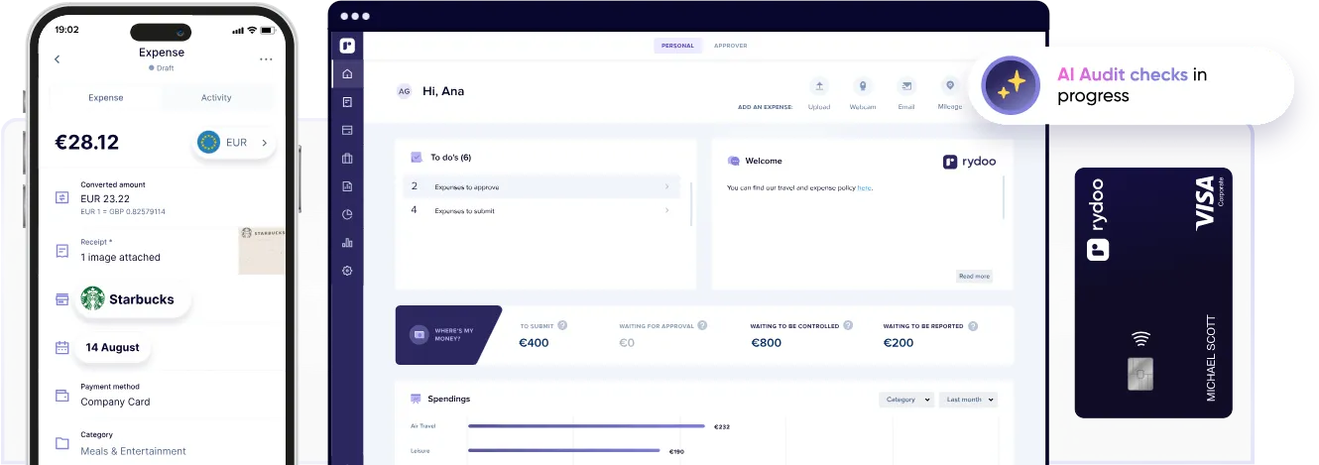Click the €28.12 amount on the phone
The width and height of the screenshot is (1319, 465).
point(86,143)
